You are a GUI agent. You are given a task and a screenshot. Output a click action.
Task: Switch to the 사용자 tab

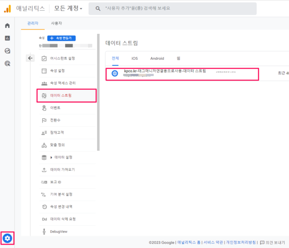tap(56, 23)
